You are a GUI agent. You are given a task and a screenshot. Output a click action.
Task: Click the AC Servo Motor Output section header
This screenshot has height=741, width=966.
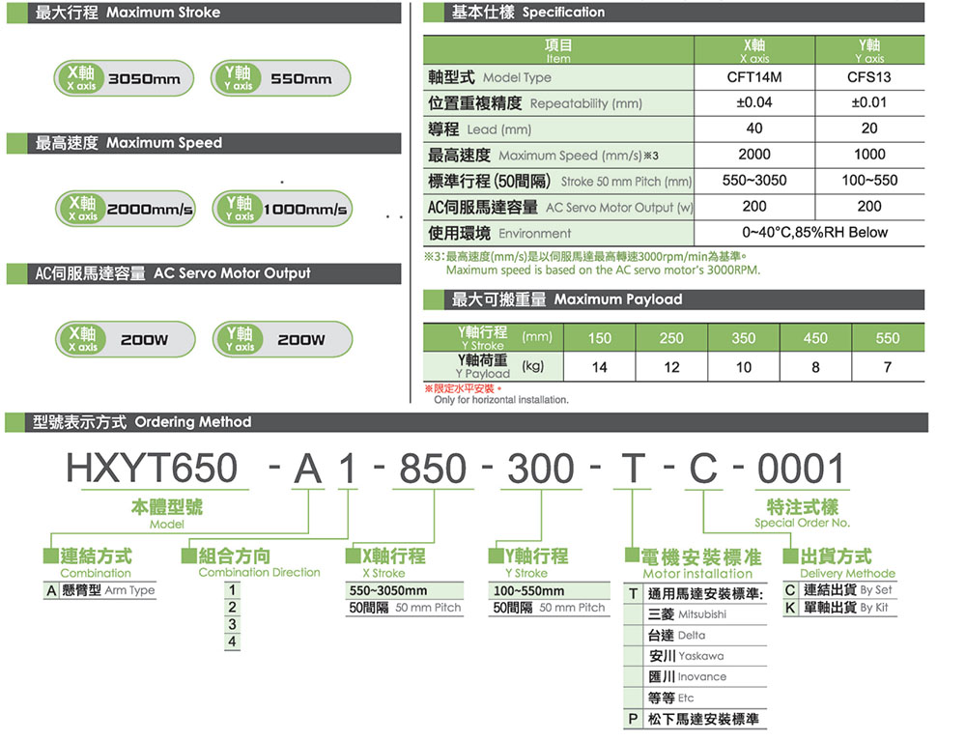[204, 273]
